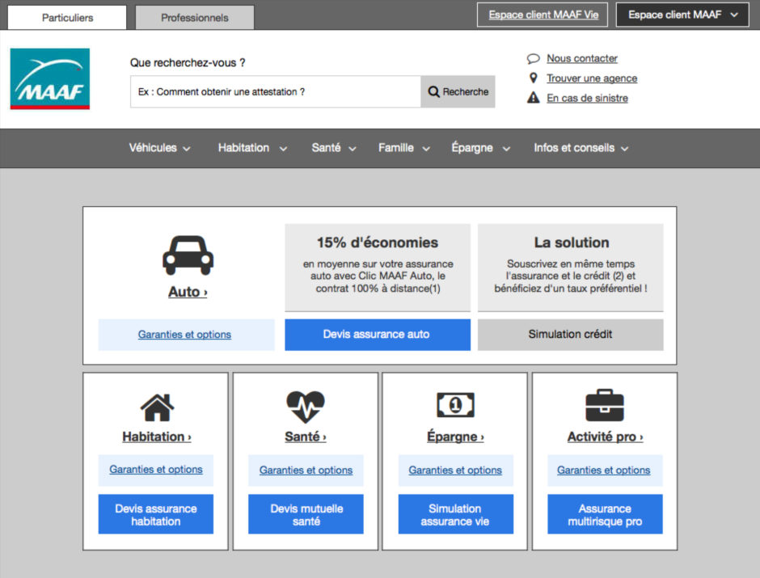Open the Nous contacter link

pos(582,59)
